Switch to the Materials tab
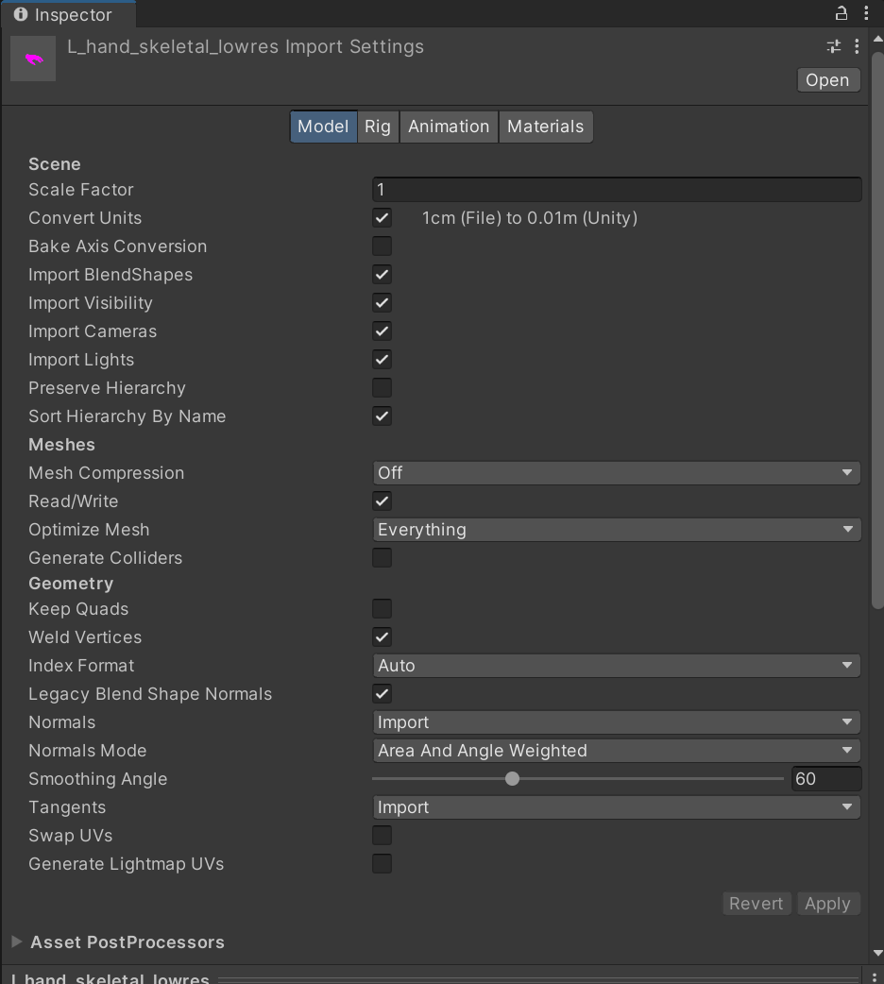The width and height of the screenshot is (884, 984). pyautogui.click(x=546, y=127)
